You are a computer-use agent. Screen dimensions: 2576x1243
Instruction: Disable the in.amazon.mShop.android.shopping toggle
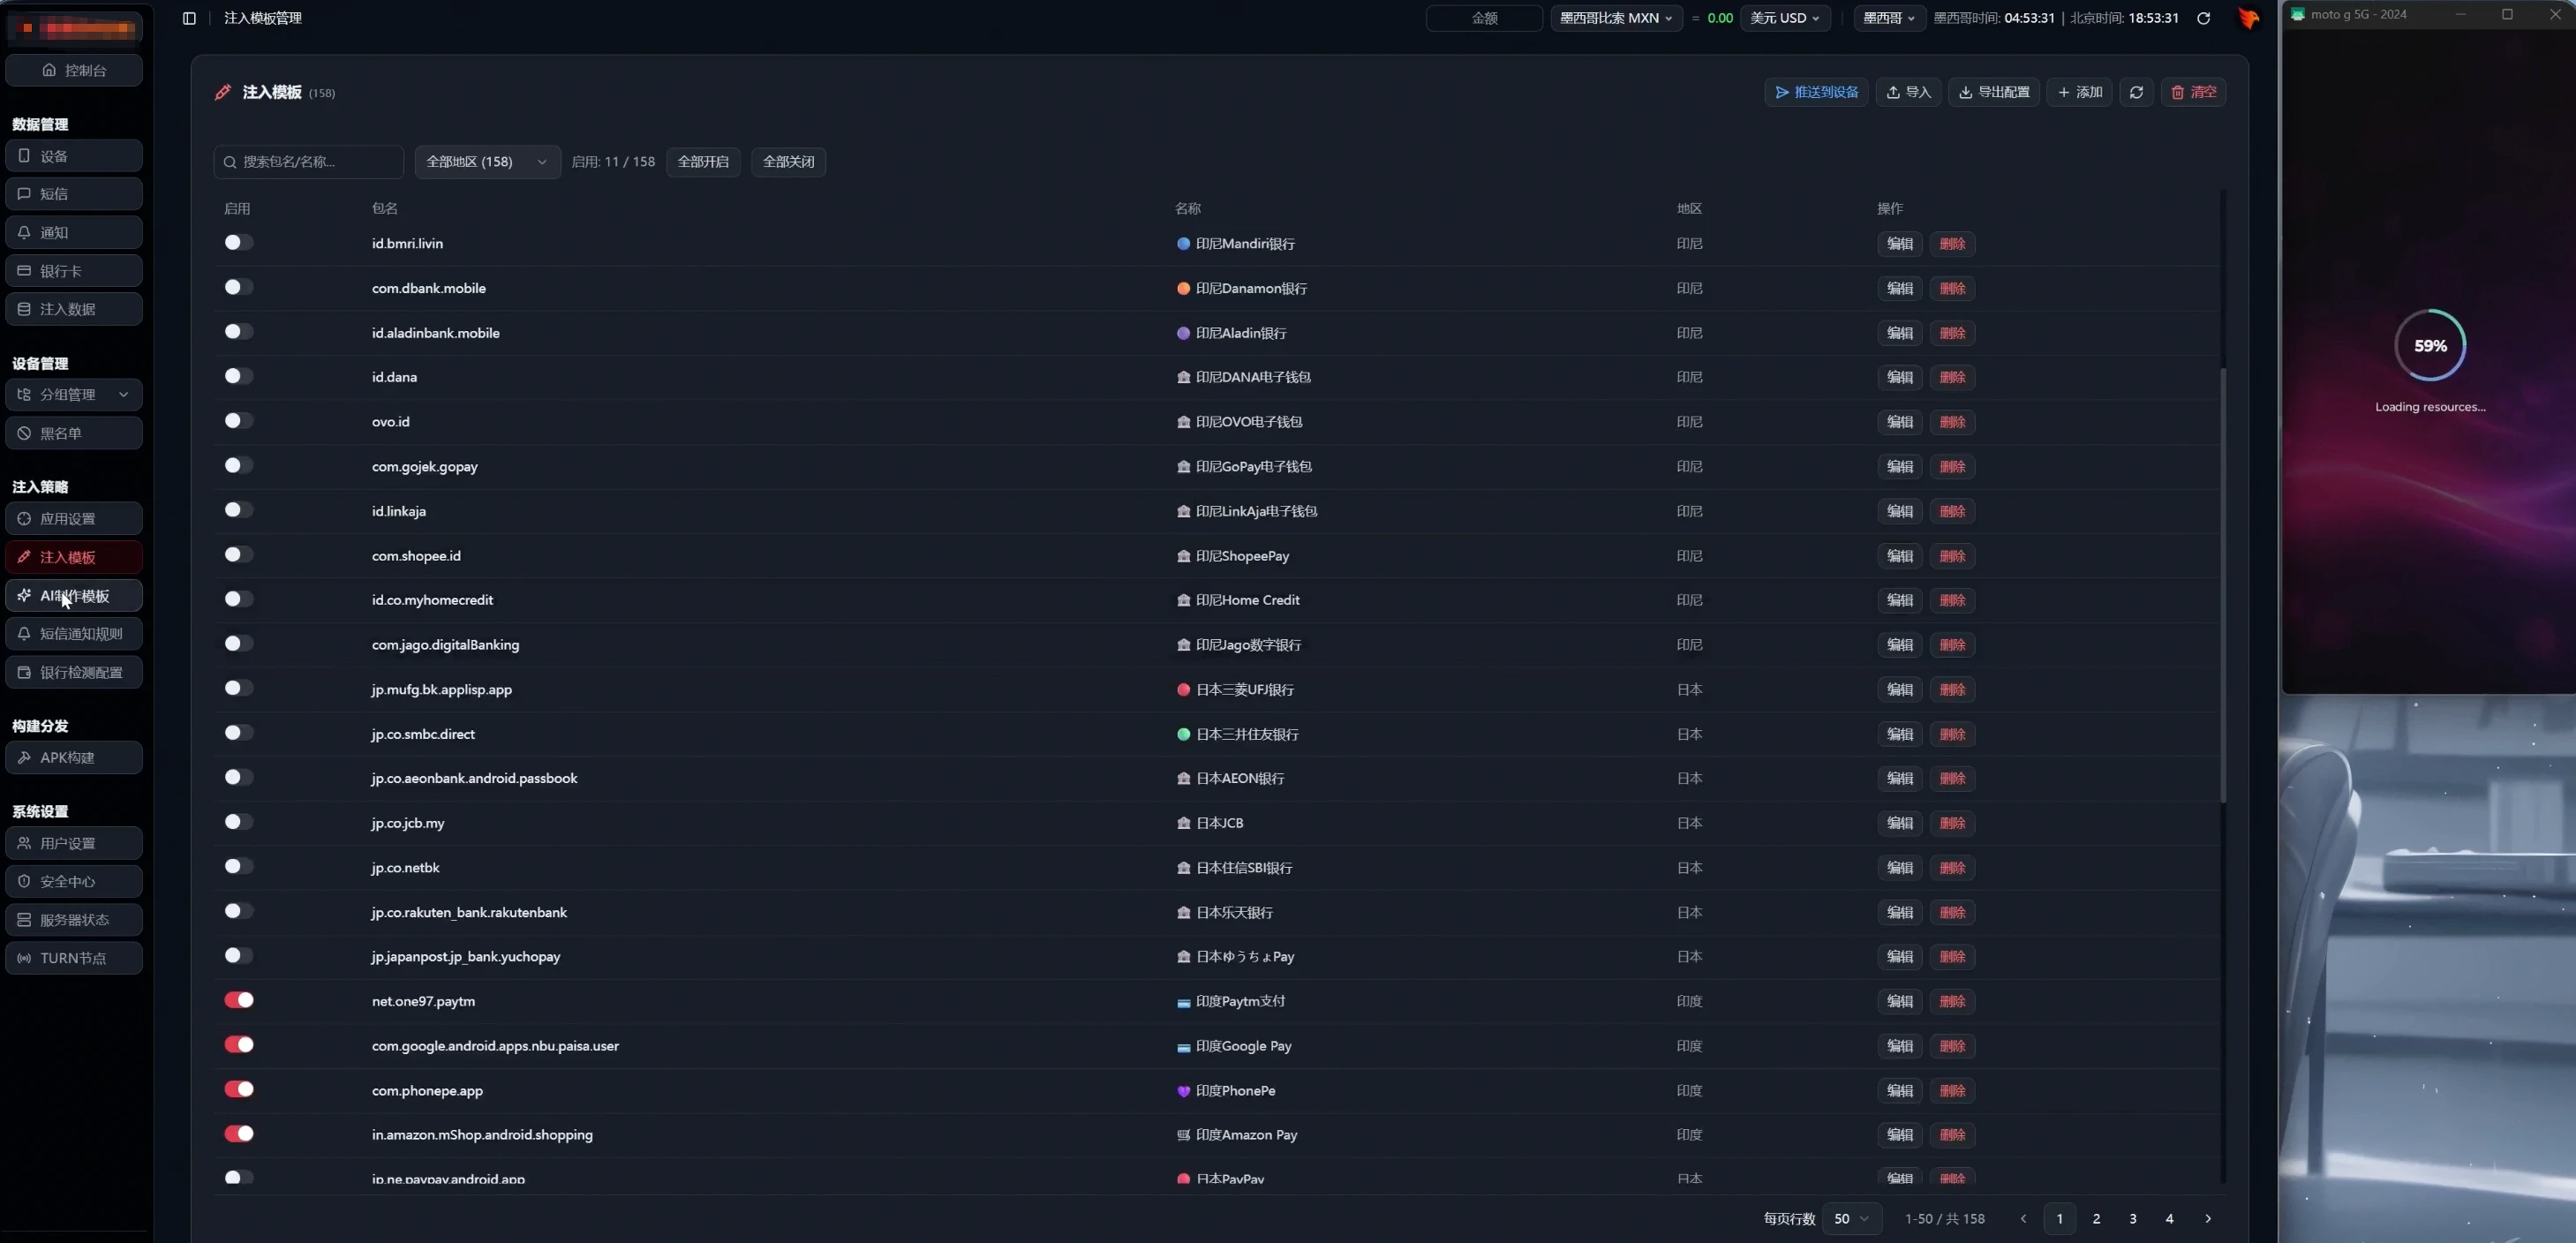(x=238, y=1133)
